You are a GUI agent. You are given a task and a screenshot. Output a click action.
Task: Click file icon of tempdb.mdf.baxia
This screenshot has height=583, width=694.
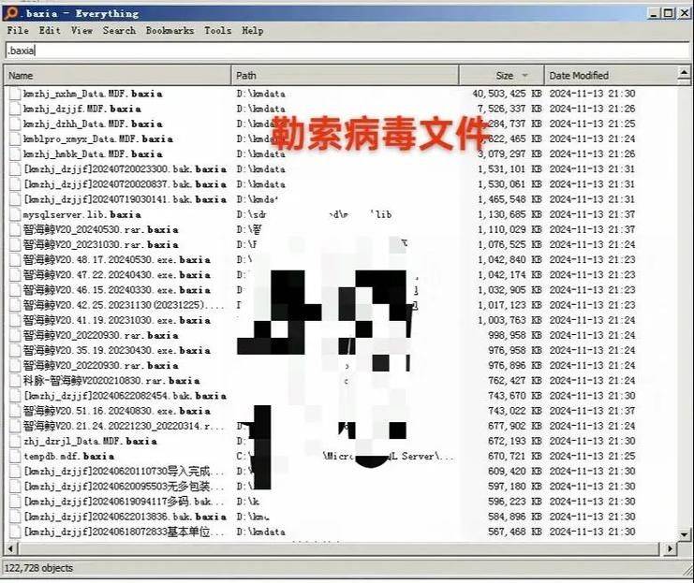point(16,456)
